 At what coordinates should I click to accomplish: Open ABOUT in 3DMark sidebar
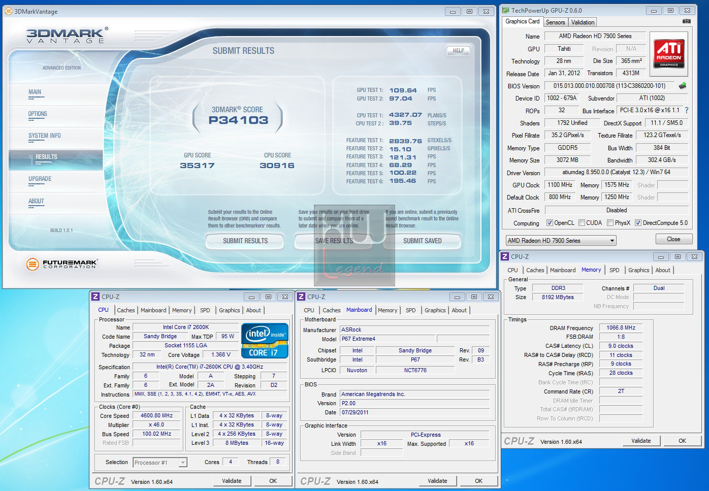click(x=36, y=202)
